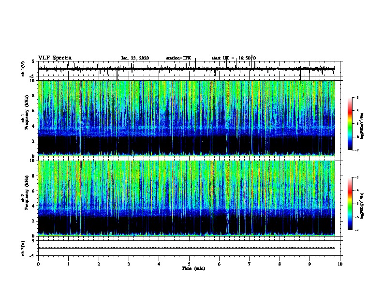
Task: Select the ch.2 color bar log(PSD) label
Action: tap(362, 206)
